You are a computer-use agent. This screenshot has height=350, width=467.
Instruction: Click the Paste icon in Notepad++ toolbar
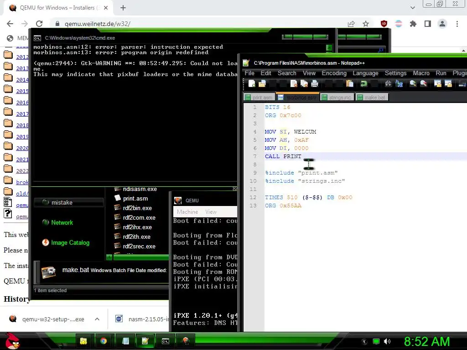(x=350, y=84)
